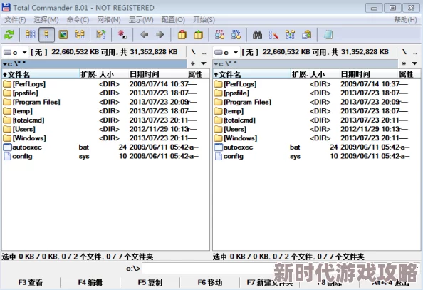
Task: Click the F5 复制 button
Action: 150,283
